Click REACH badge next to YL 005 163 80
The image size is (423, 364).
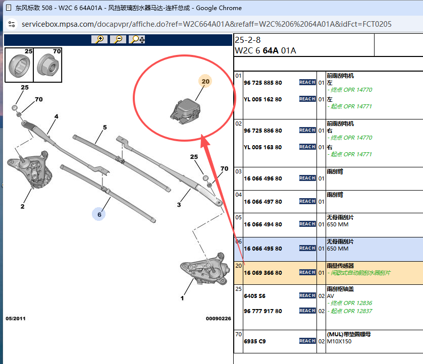(x=307, y=147)
